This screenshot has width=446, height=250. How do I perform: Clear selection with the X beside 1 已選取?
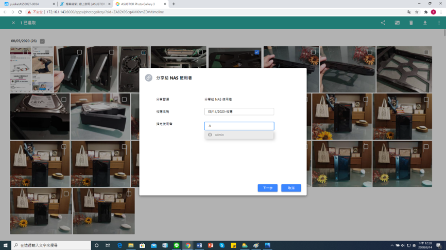click(x=13, y=23)
